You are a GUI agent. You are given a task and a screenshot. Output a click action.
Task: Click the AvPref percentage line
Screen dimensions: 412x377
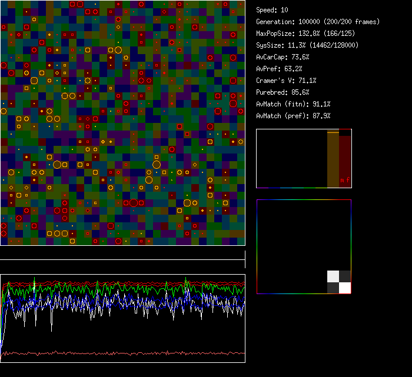click(x=279, y=69)
